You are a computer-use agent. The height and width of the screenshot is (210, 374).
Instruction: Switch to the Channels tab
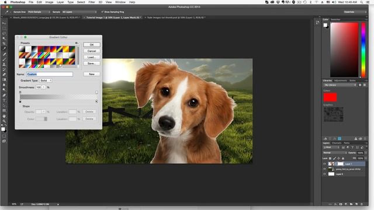pyautogui.click(x=337, y=143)
